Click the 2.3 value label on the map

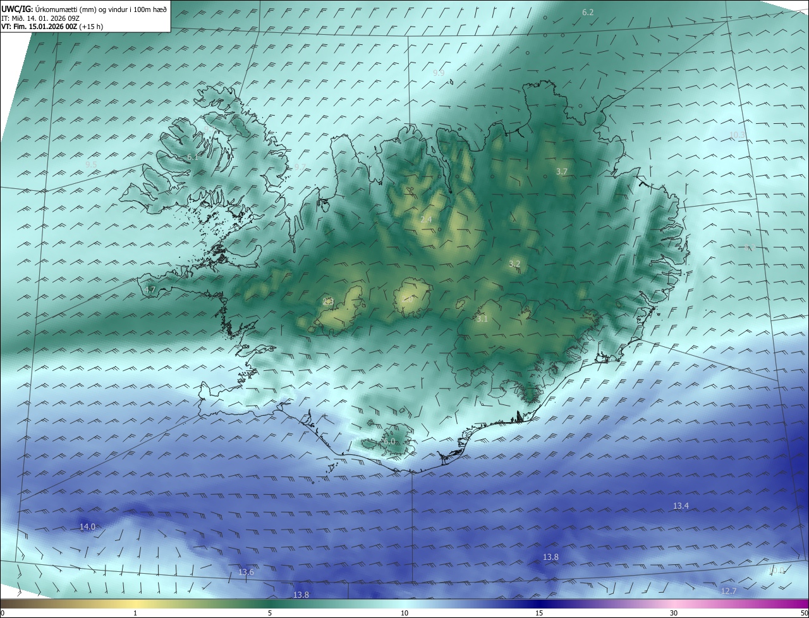(327, 302)
